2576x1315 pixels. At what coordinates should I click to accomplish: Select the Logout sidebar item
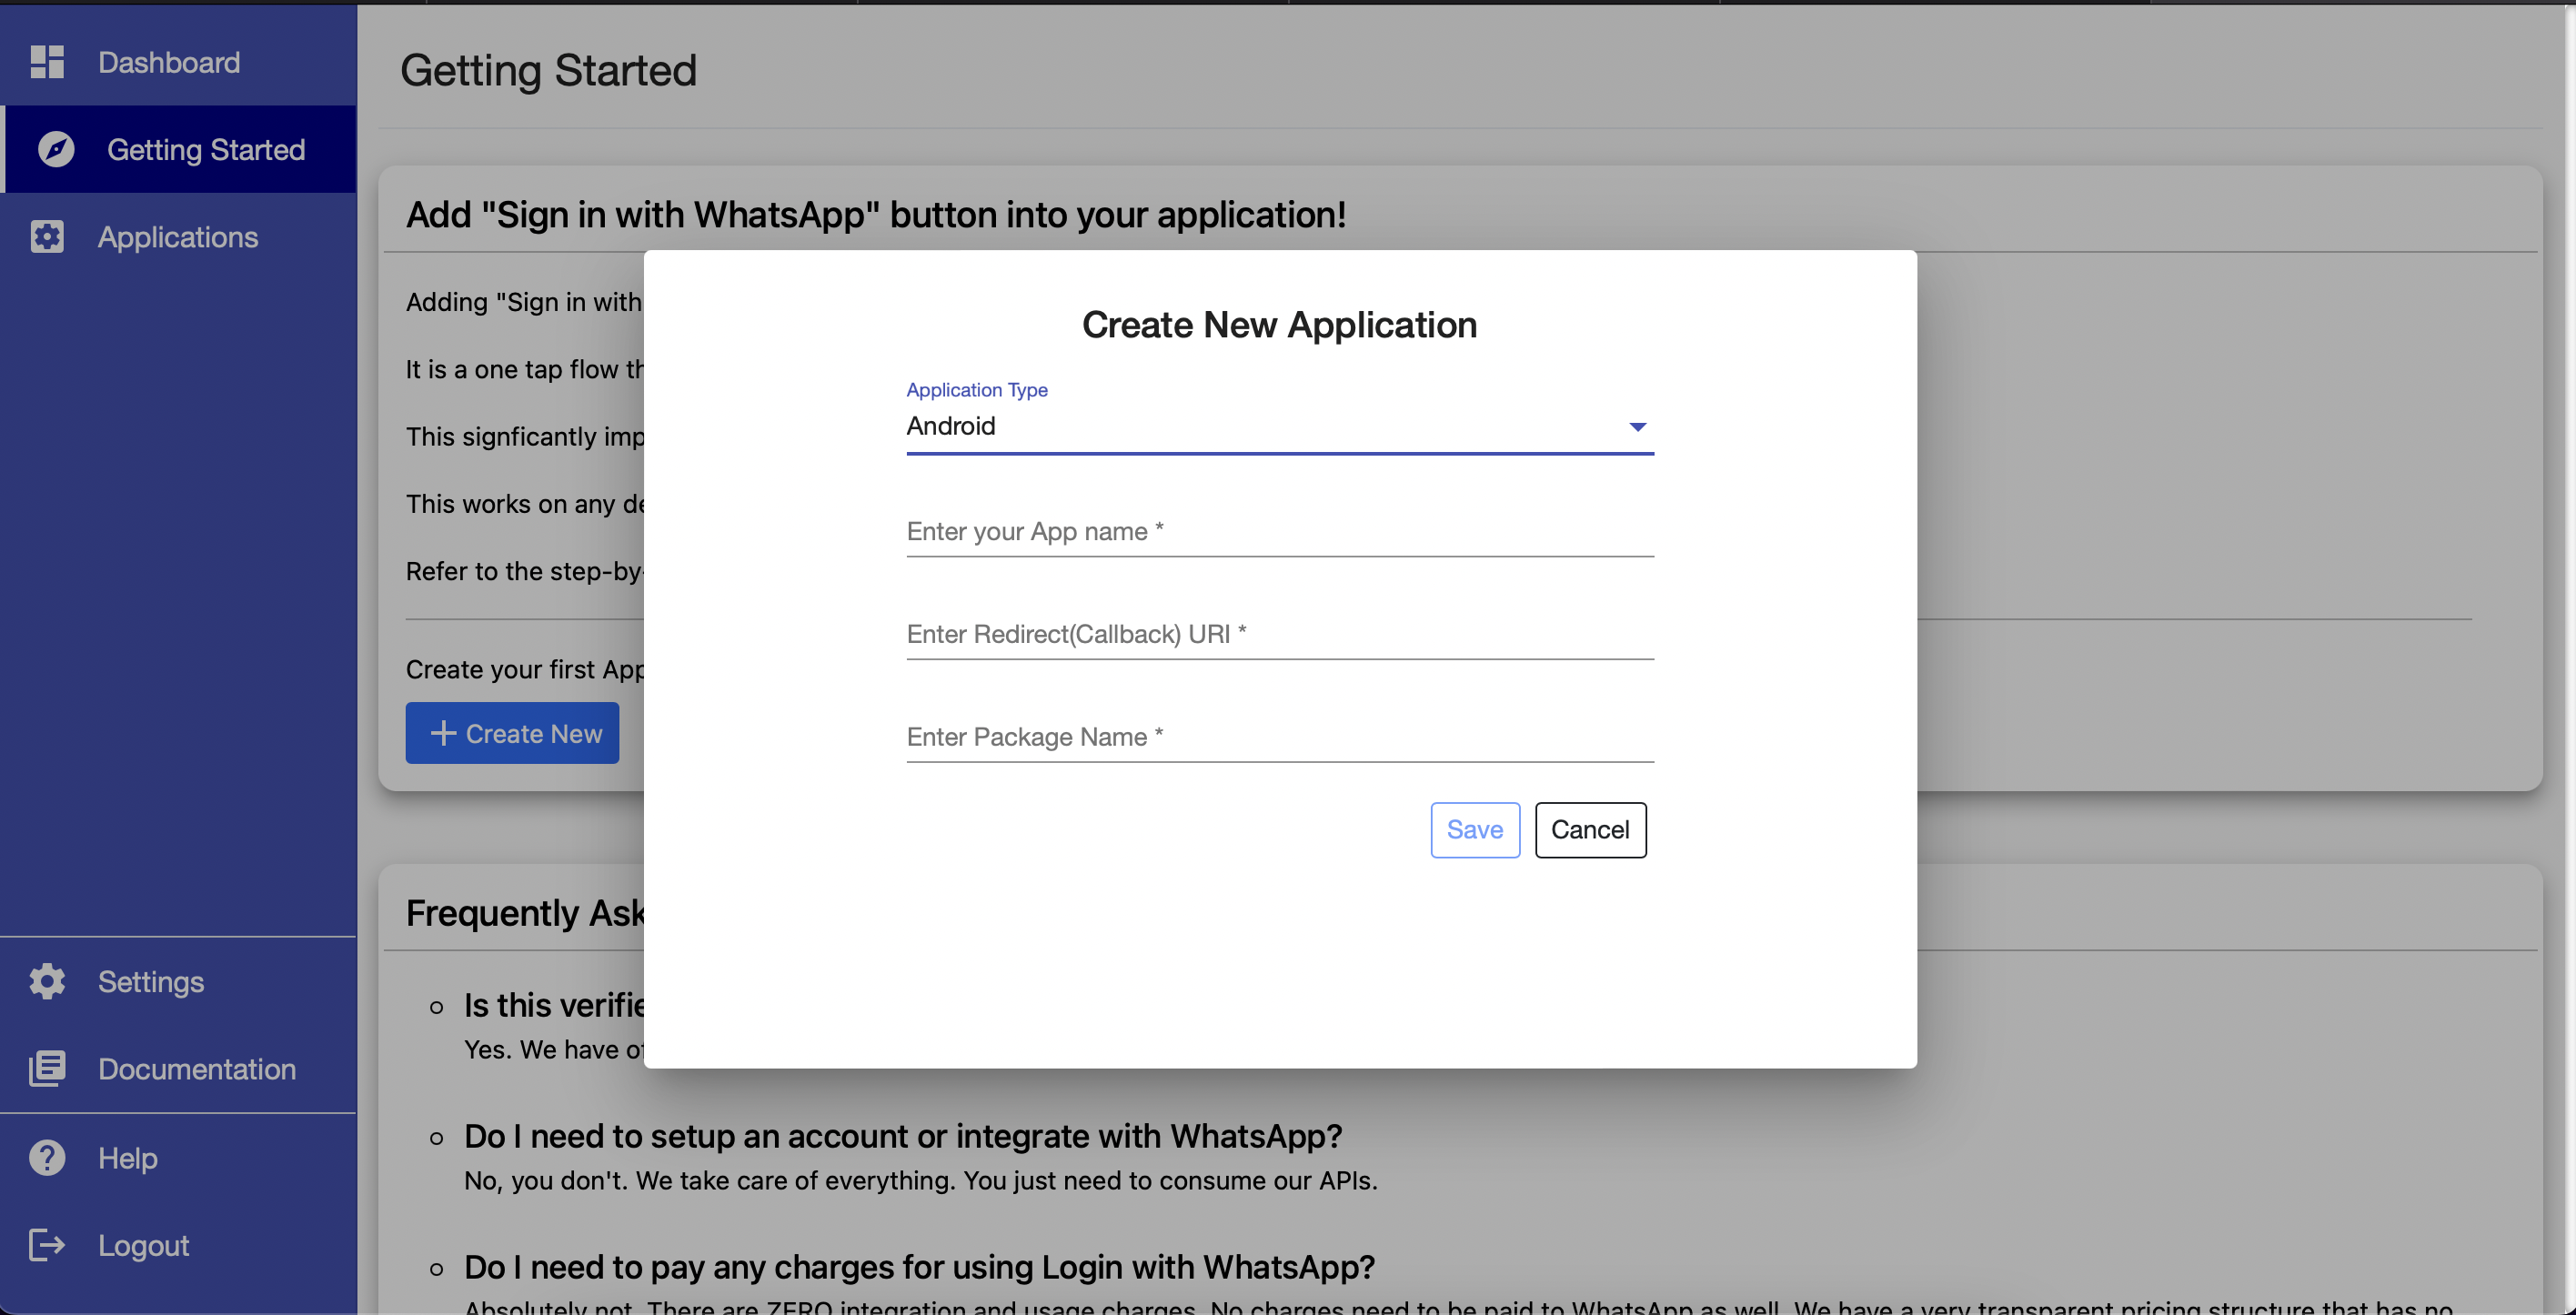tap(143, 1244)
